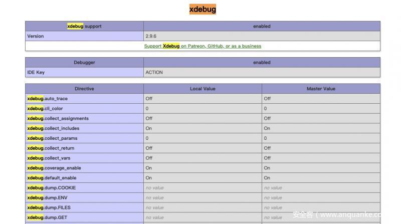
Task: Click the Local Value column header
Action: [203, 89]
